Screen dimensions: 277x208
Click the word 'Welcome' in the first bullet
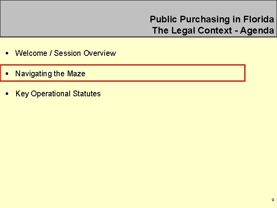[x=31, y=53]
